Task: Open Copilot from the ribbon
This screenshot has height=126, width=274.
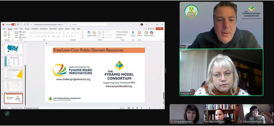Action: pos(151,34)
